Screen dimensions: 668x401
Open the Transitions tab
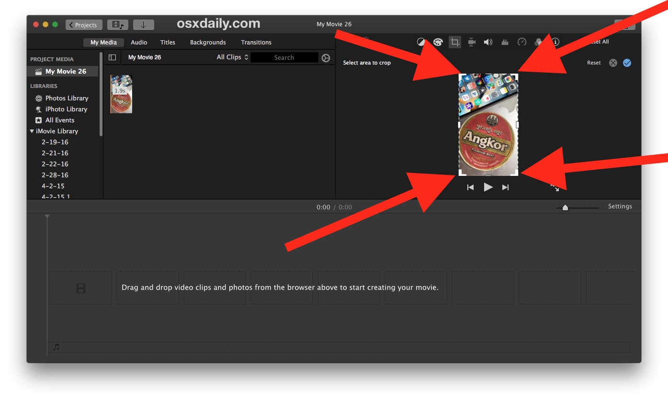tap(256, 43)
